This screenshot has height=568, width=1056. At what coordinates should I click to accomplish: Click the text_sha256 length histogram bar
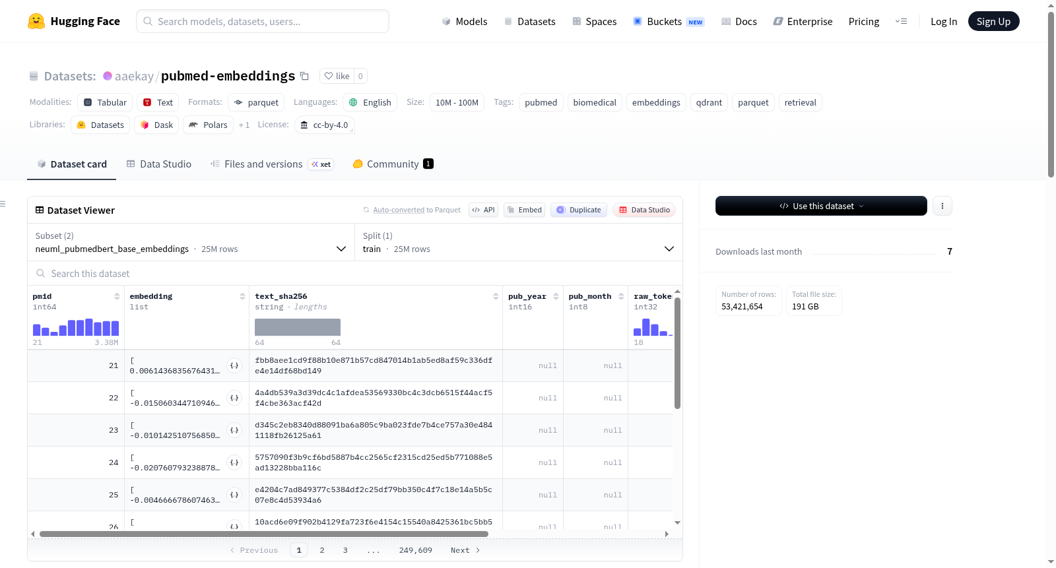point(298,327)
